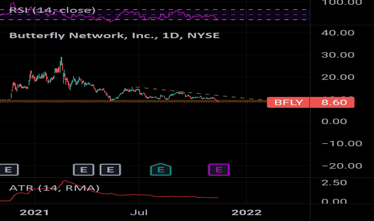This screenshot has height=221, width=374.
Task: Click the 2021 label on the time axis
Action: coord(35,213)
